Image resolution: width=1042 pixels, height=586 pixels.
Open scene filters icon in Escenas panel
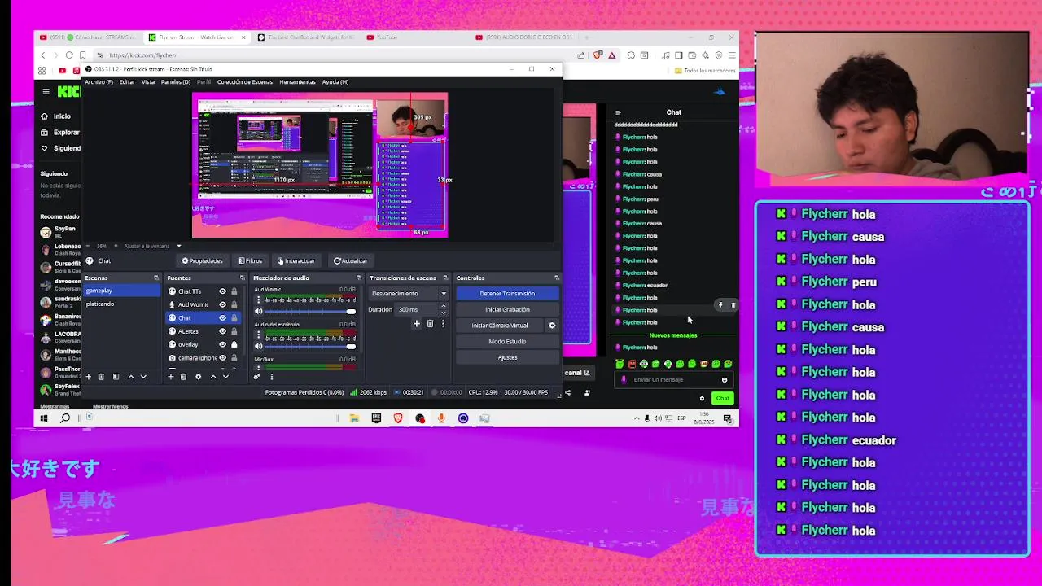(x=116, y=377)
